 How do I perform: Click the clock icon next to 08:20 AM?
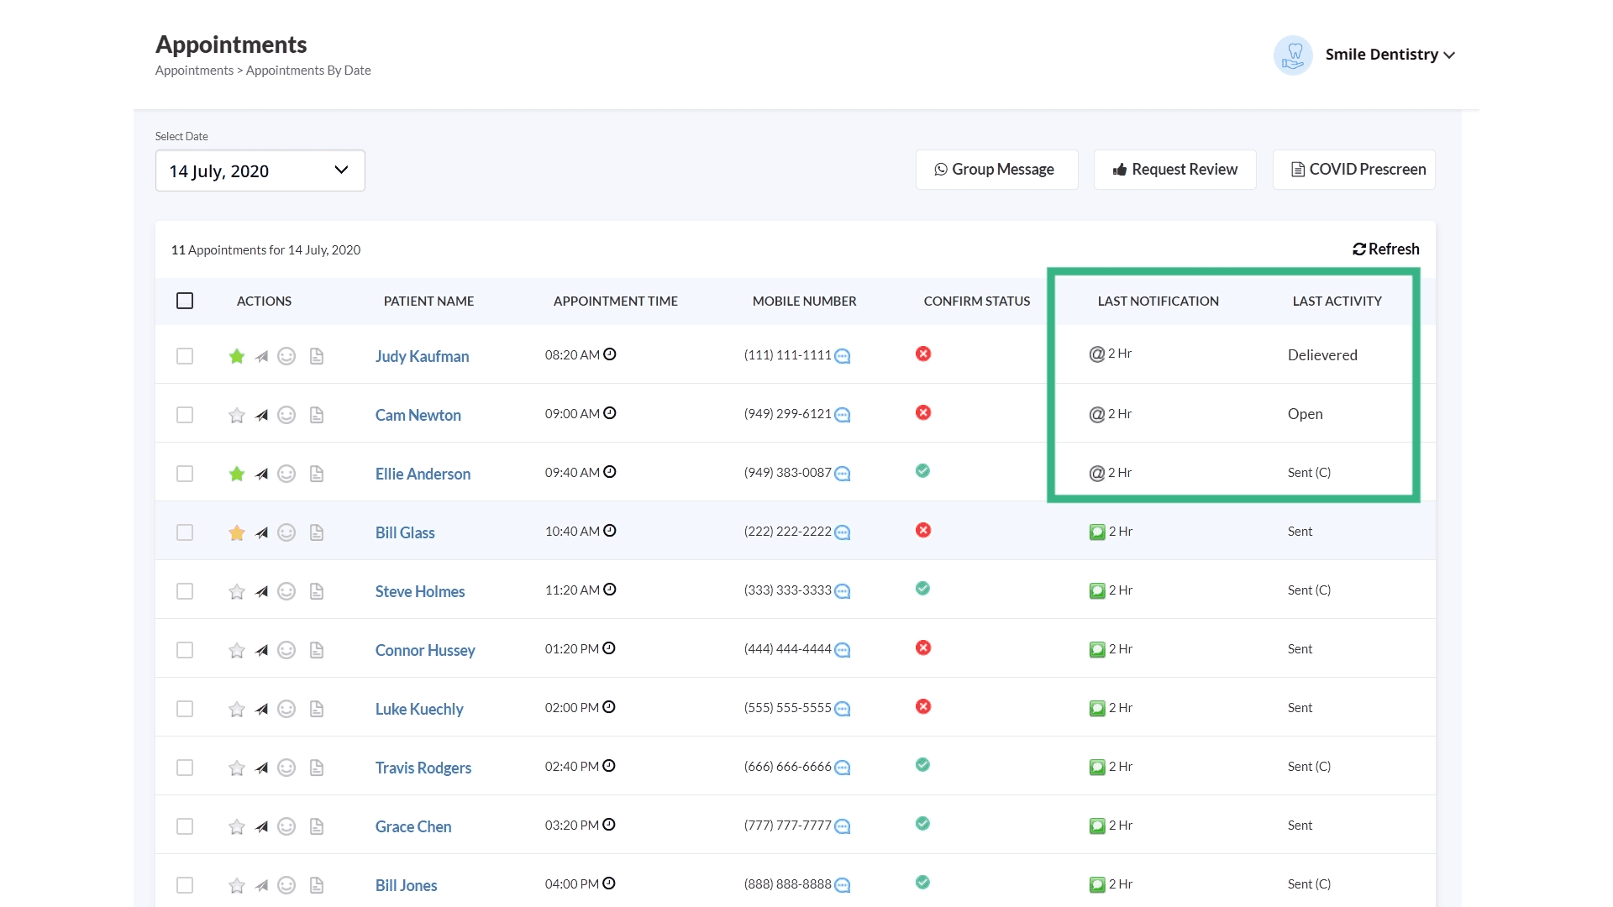click(610, 354)
